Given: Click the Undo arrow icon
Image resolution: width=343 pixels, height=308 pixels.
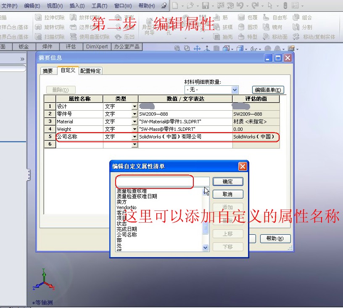Looking at the screenshot, I should click(x=240, y=5).
